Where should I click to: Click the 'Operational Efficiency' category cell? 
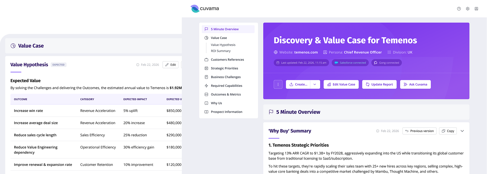(98, 147)
